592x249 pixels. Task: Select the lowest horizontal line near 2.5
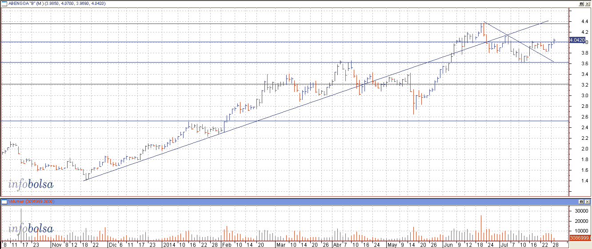(284, 121)
